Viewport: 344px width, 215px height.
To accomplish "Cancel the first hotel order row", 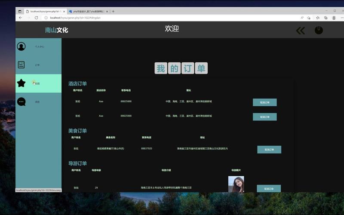I will [265, 102].
